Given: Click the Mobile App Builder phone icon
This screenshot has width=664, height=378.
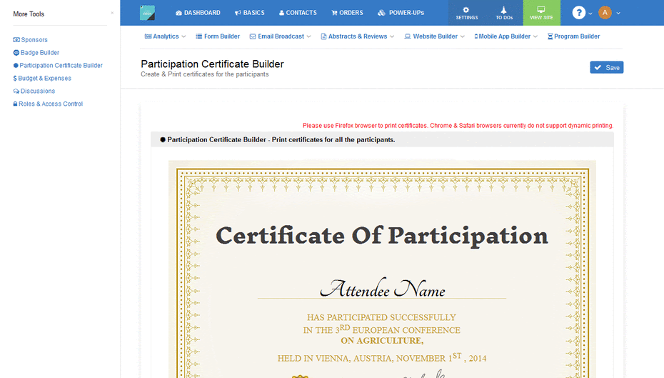Looking at the screenshot, I should (x=476, y=36).
